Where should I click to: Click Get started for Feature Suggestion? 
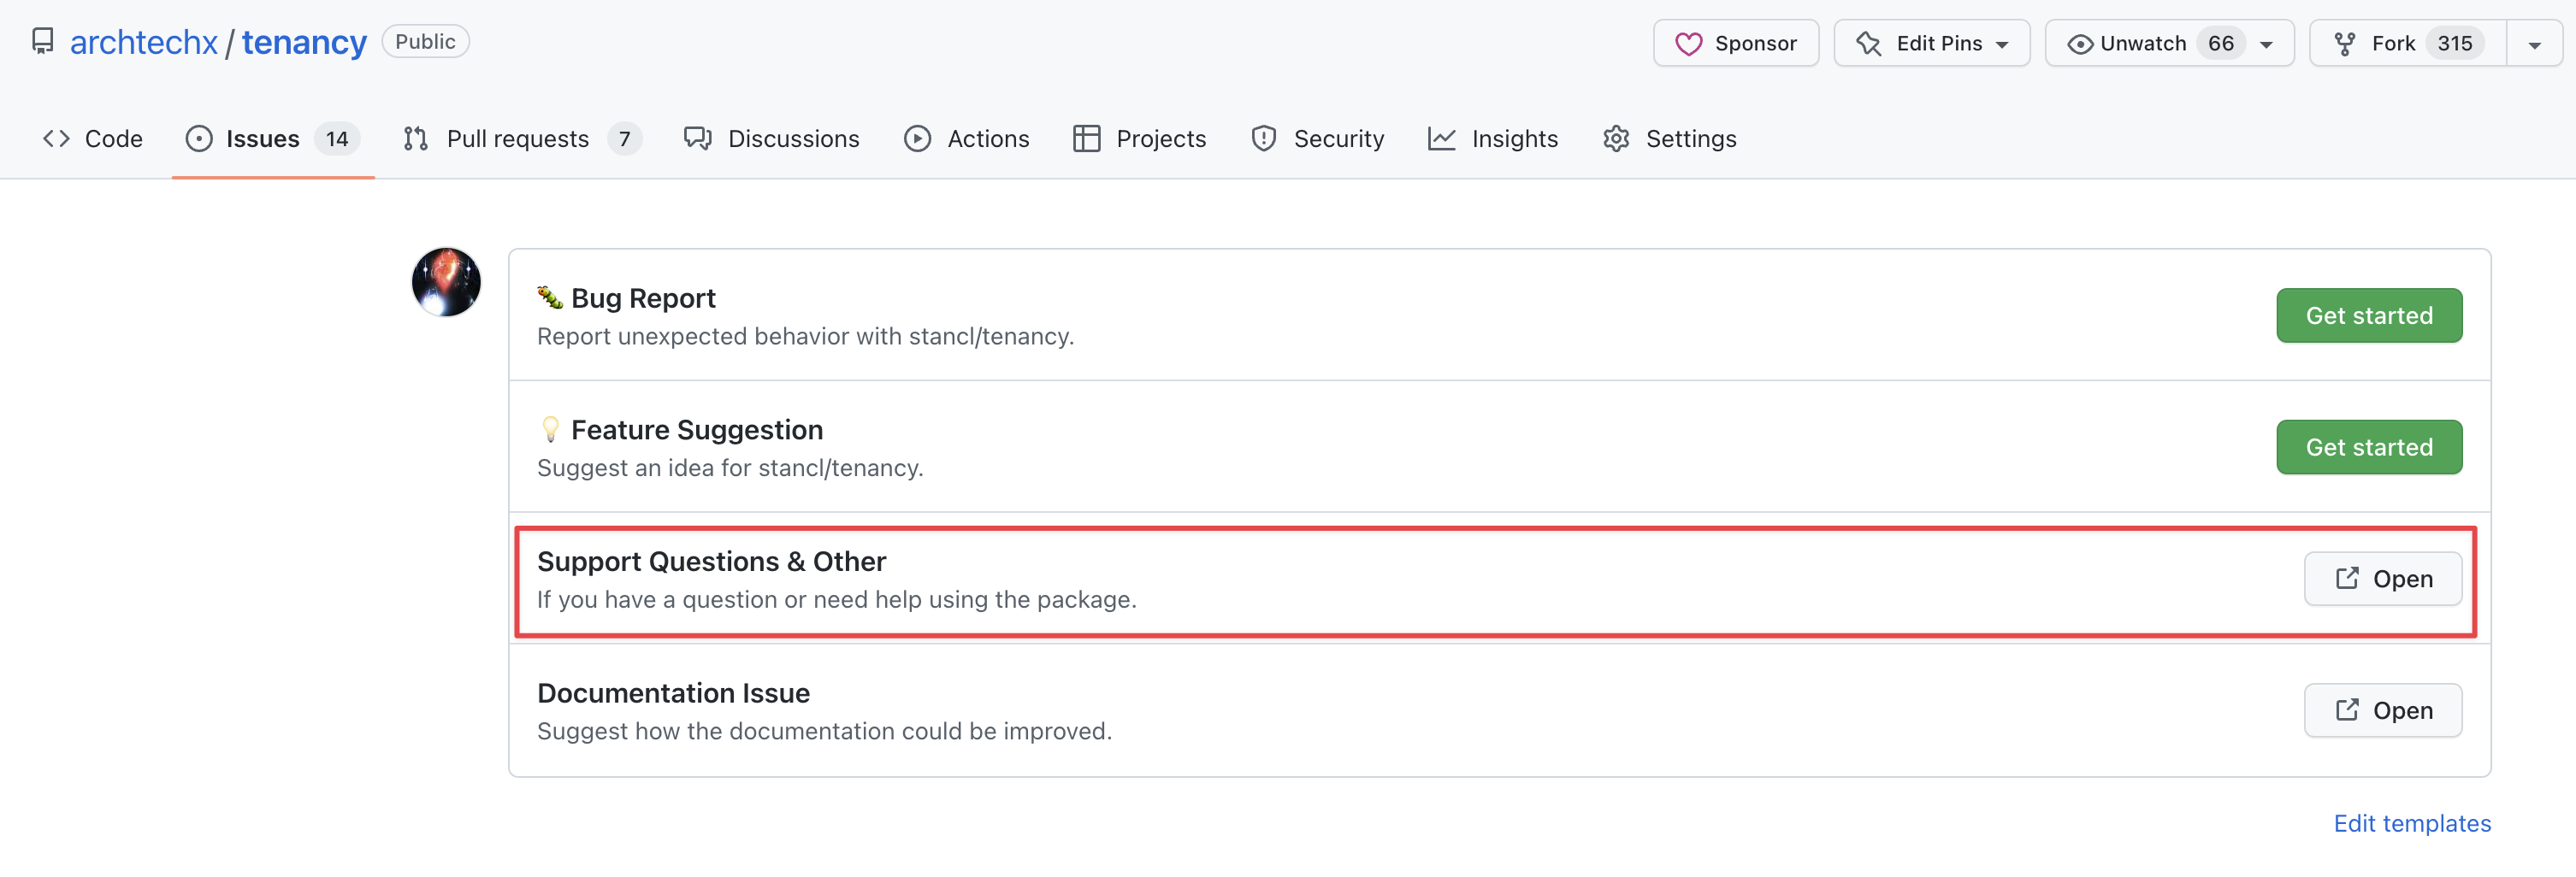(2369, 447)
